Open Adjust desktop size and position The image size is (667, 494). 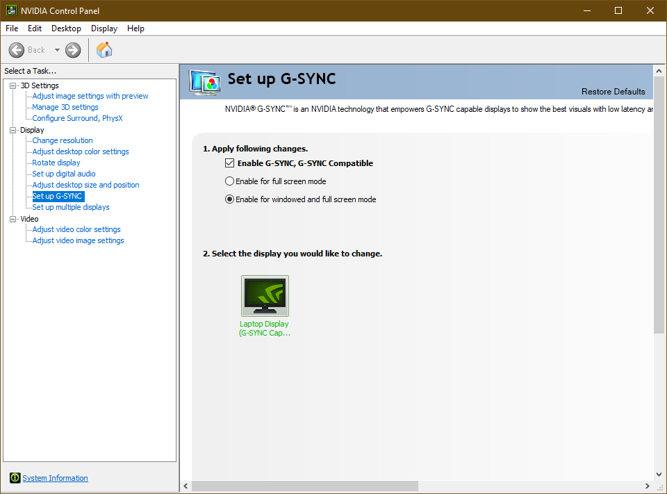(x=86, y=185)
